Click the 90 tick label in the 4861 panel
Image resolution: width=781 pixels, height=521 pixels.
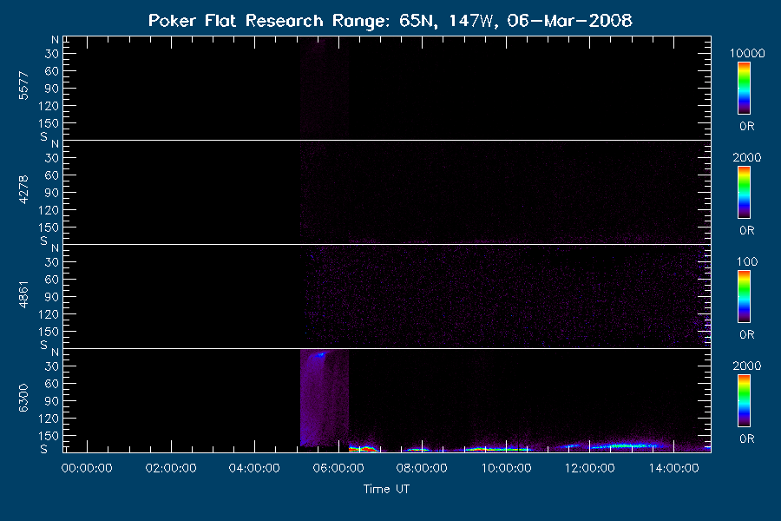(52, 297)
